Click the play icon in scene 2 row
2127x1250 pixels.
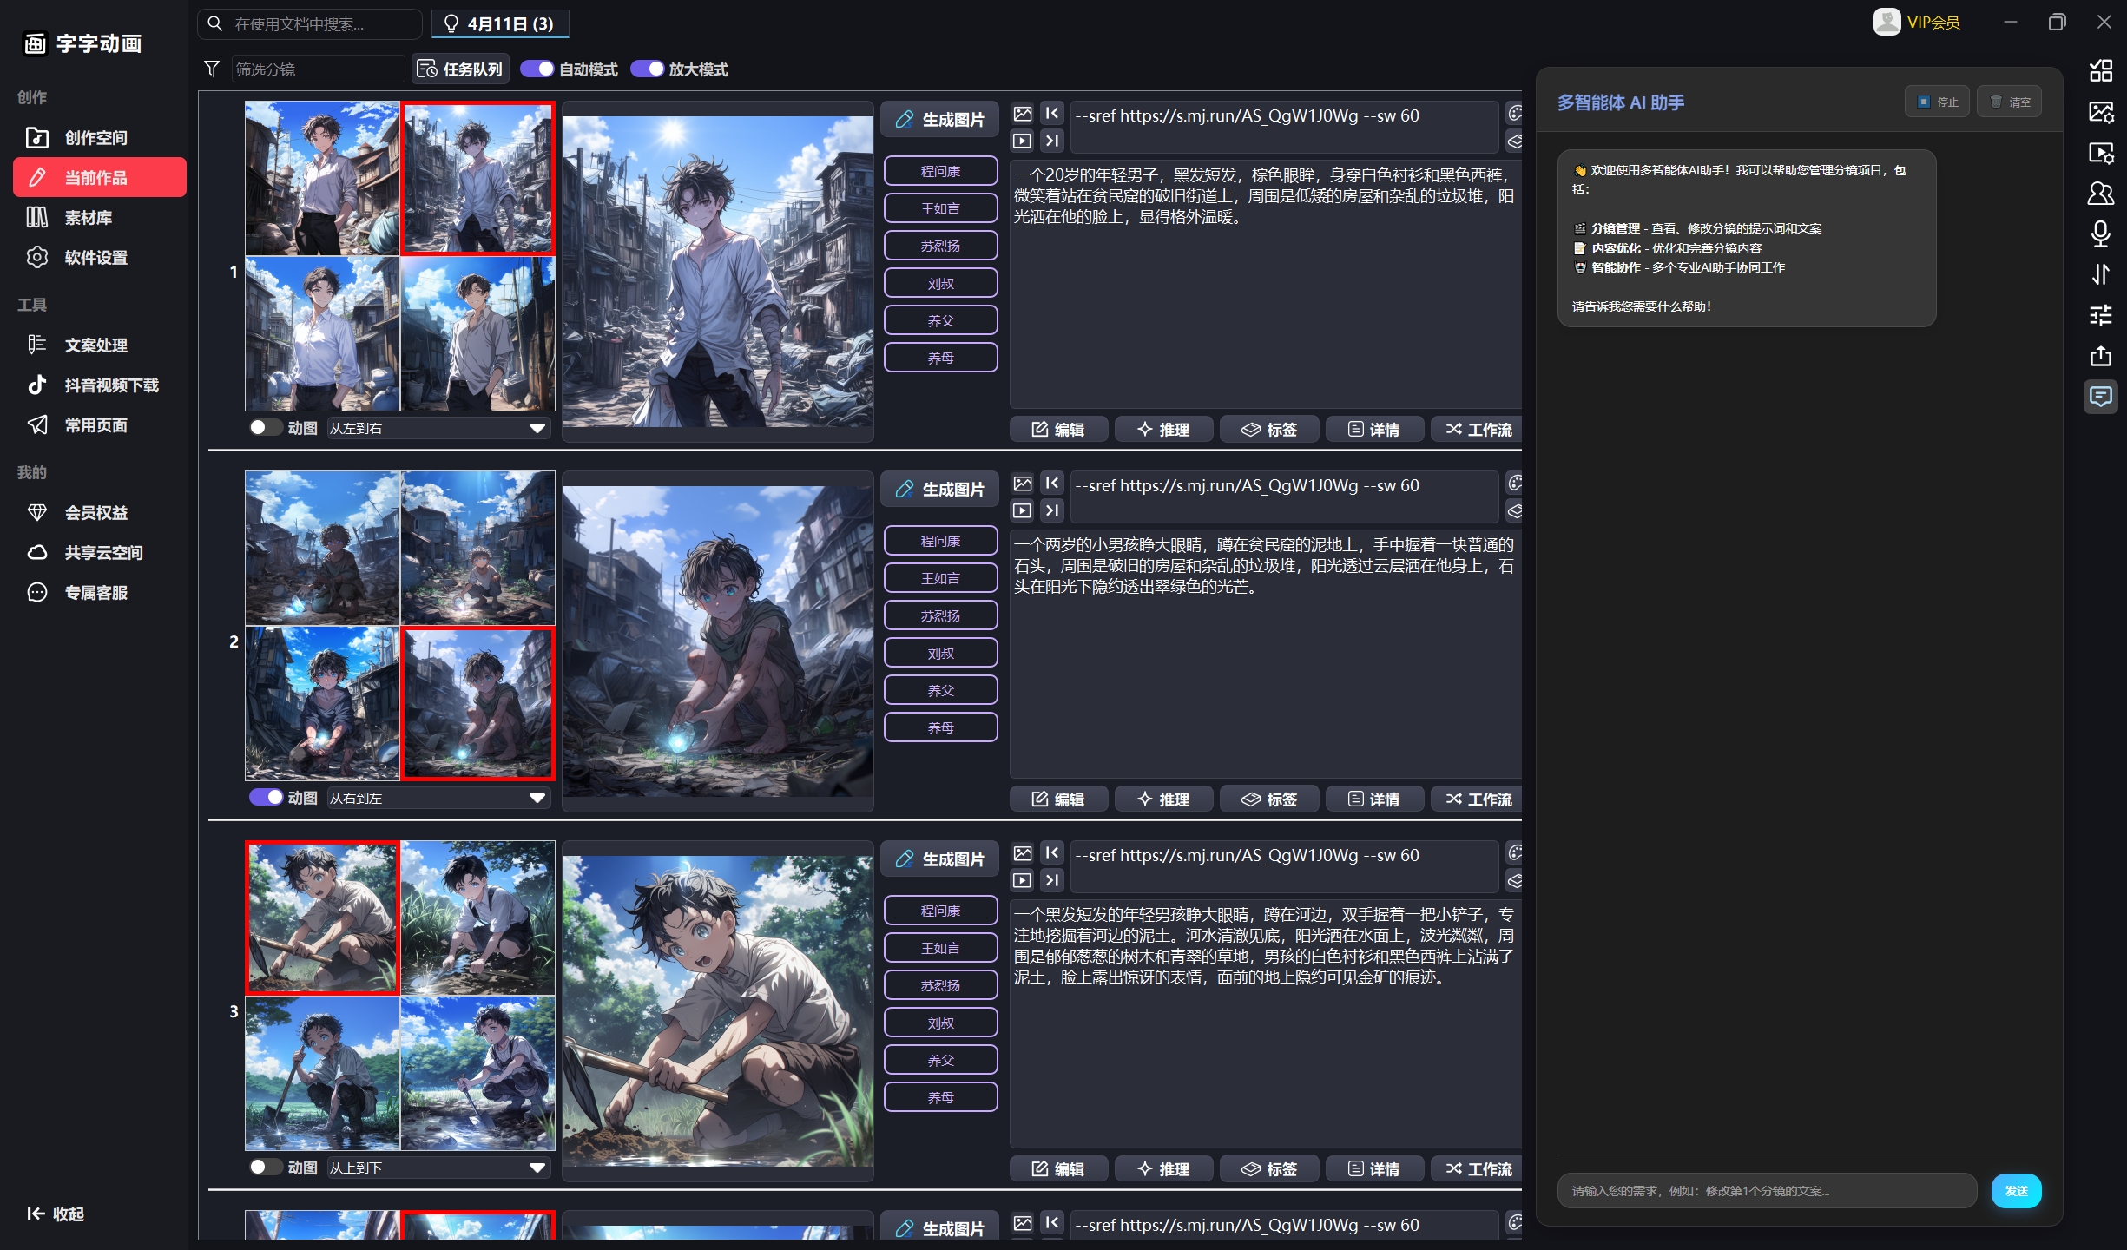point(1023,510)
